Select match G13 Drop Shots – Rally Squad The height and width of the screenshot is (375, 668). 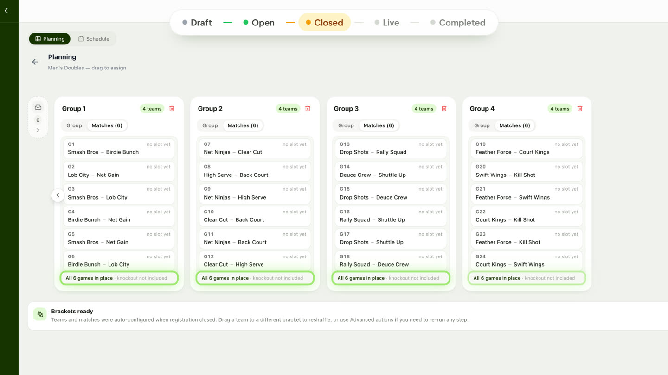coord(391,149)
